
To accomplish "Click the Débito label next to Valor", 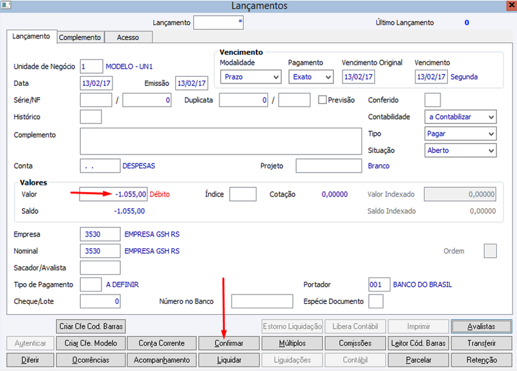I will point(160,195).
